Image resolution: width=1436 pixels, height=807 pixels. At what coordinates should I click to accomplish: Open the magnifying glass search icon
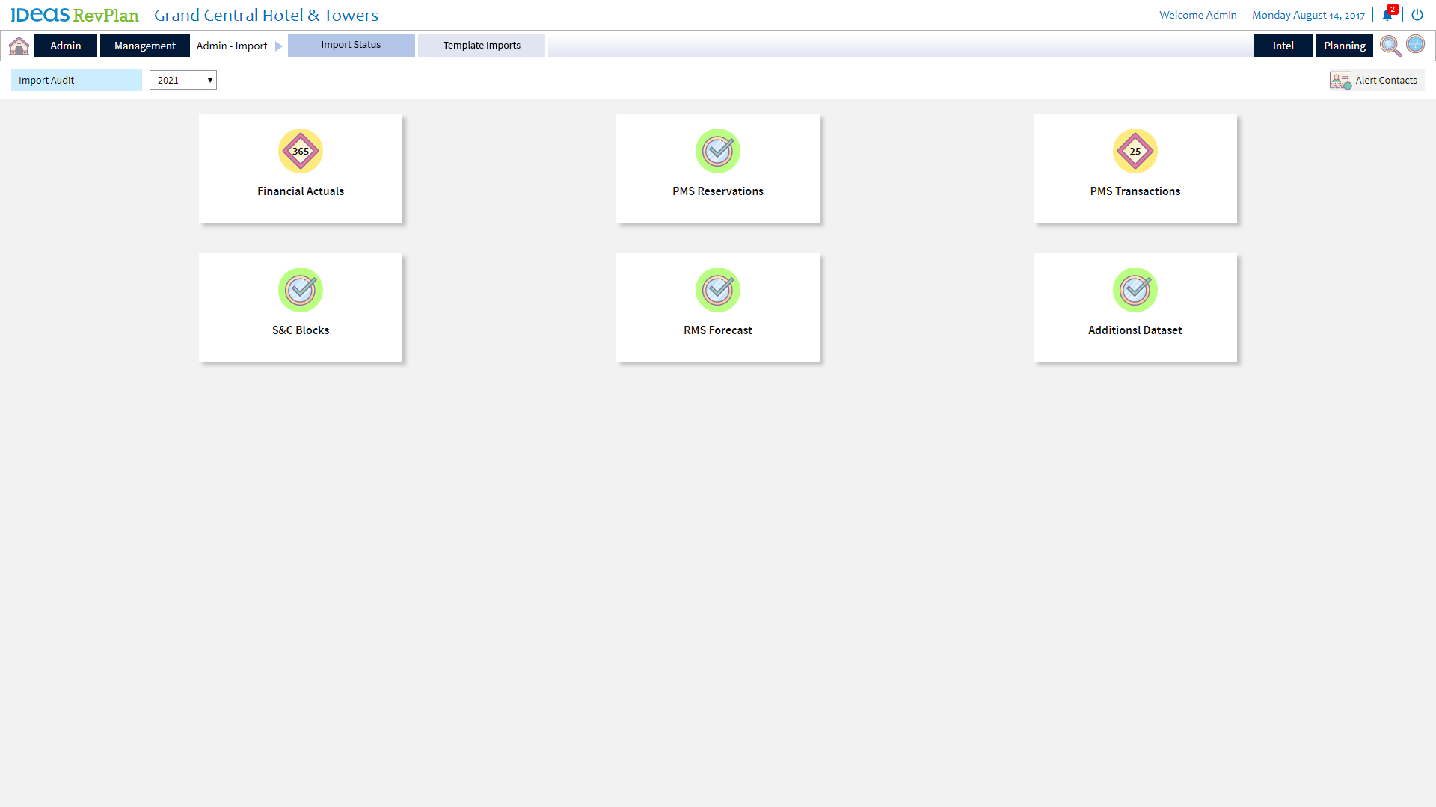[x=1390, y=46]
